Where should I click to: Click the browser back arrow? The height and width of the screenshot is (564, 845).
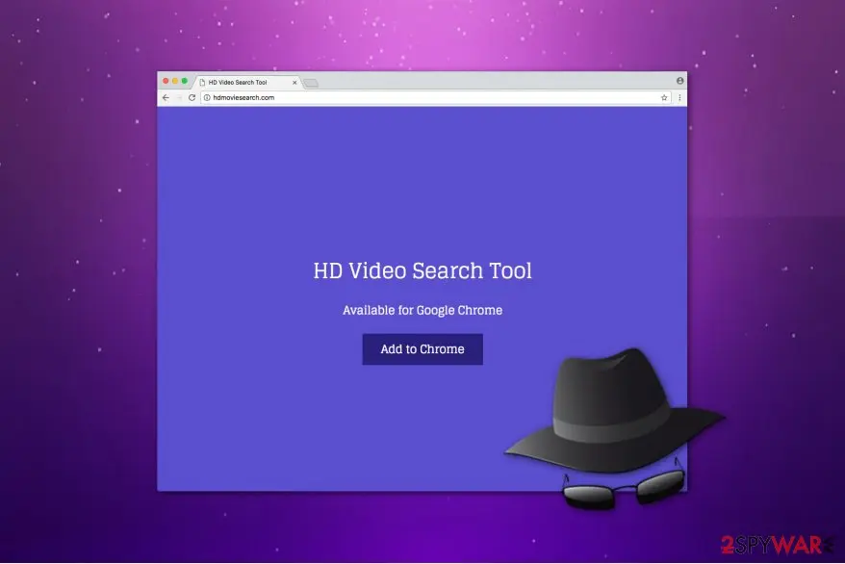point(166,97)
